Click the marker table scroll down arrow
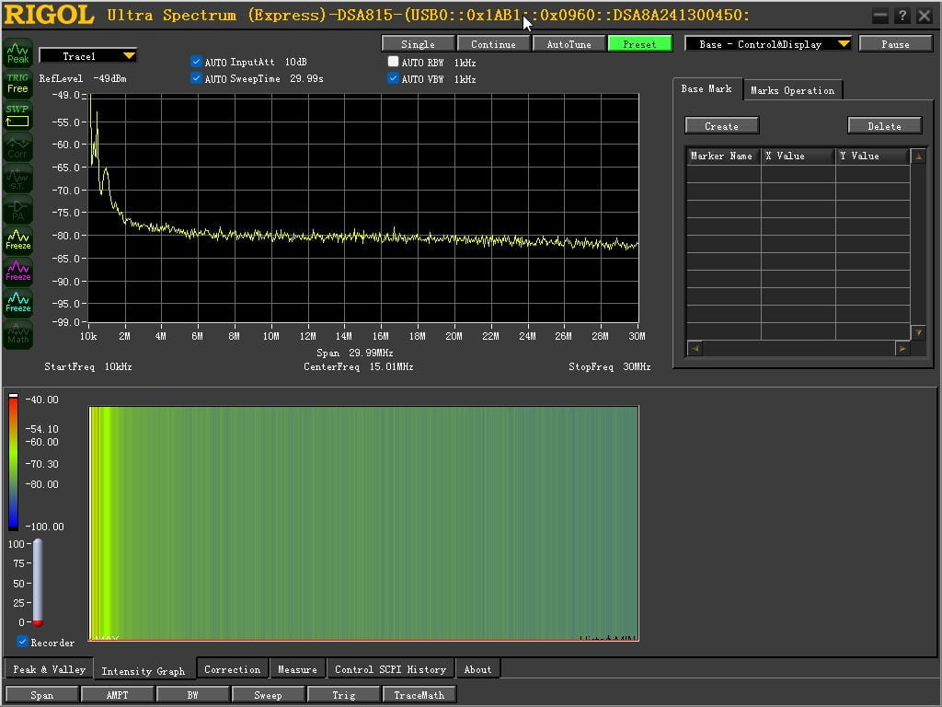 pos(919,331)
